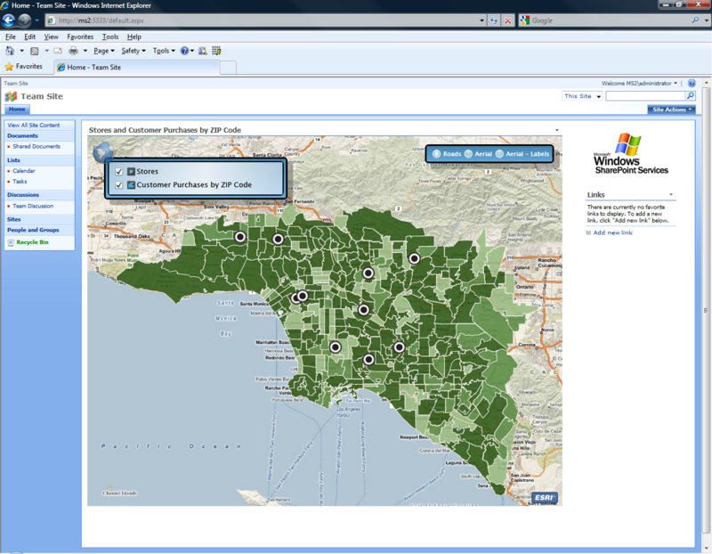Viewport: 712px width, 554px height.
Task: Toggle Customer Purchases by ZIP Code checkbox
Action: click(x=119, y=185)
